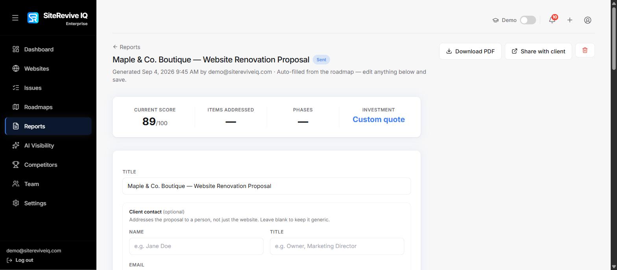This screenshot has width=617, height=270.
Task: Click the 'Phases' stat label
Action: 303,110
